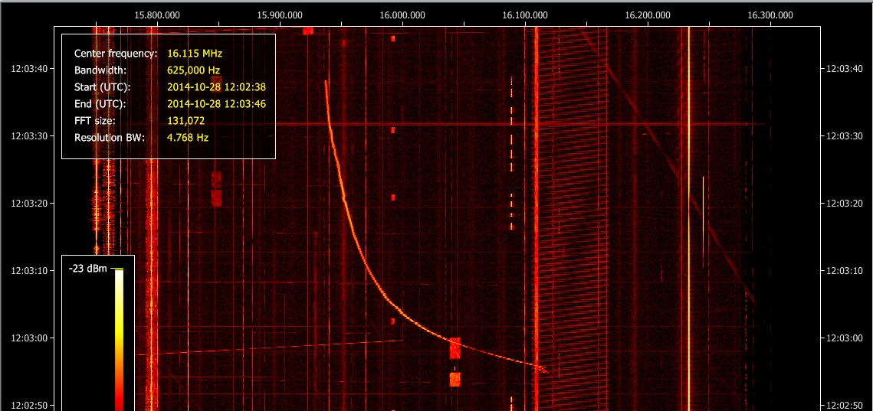Click the 12:03:40 label on right time axis
Image resolution: width=873 pixels, height=411 pixels.
[x=844, y=68]
